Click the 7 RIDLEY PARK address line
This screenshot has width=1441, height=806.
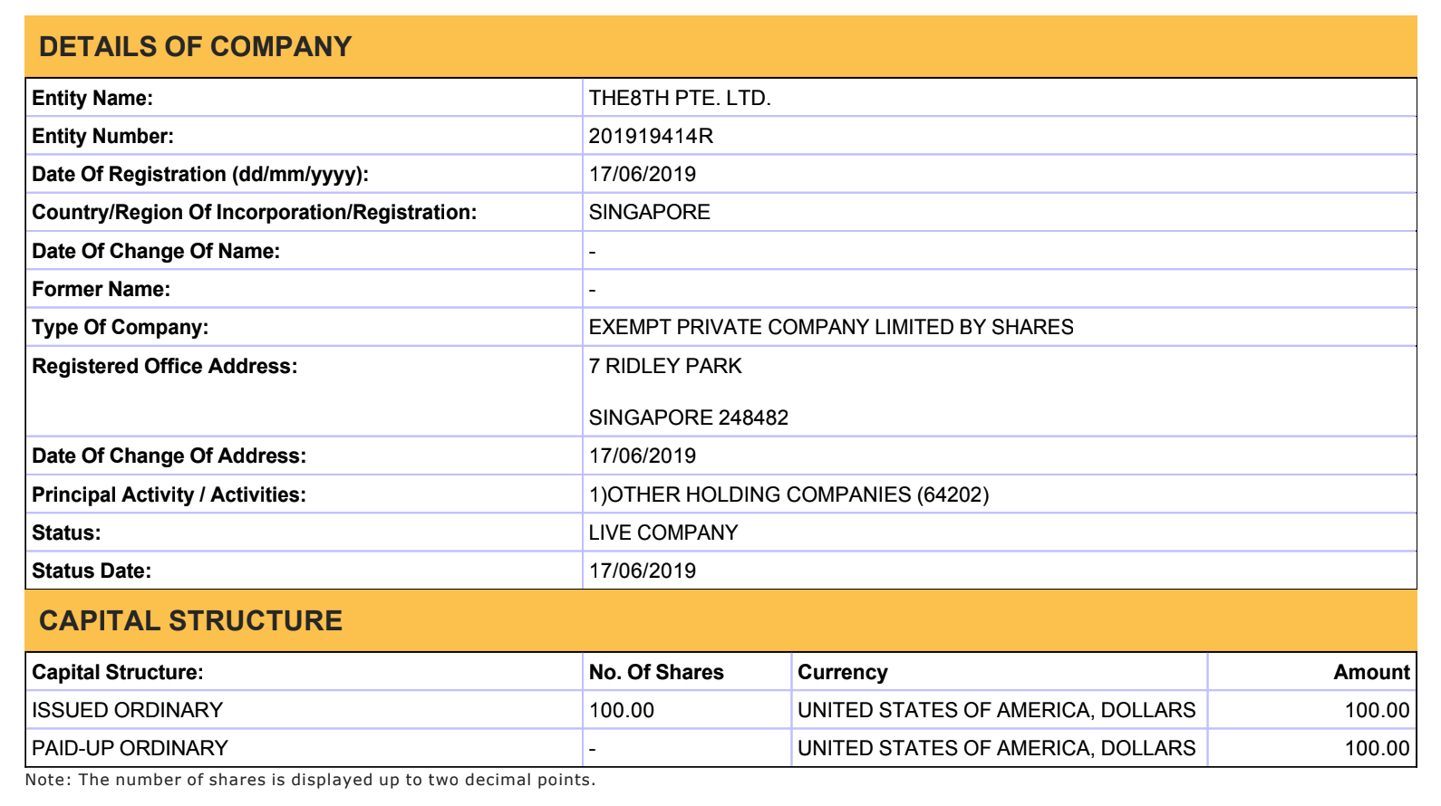pos(665,366)
